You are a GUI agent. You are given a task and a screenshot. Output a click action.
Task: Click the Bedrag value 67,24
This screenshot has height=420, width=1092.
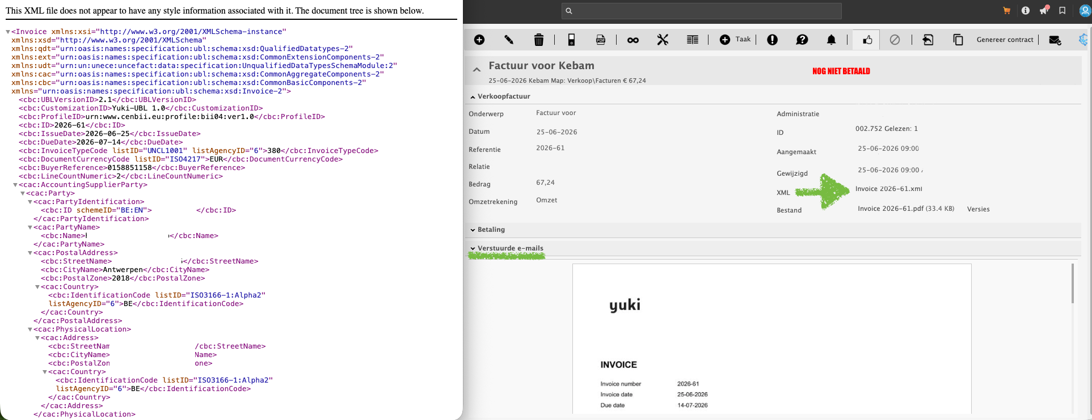click(x=545, y=183)
